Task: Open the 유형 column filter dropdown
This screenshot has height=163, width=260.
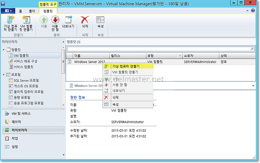Action: 180,56
